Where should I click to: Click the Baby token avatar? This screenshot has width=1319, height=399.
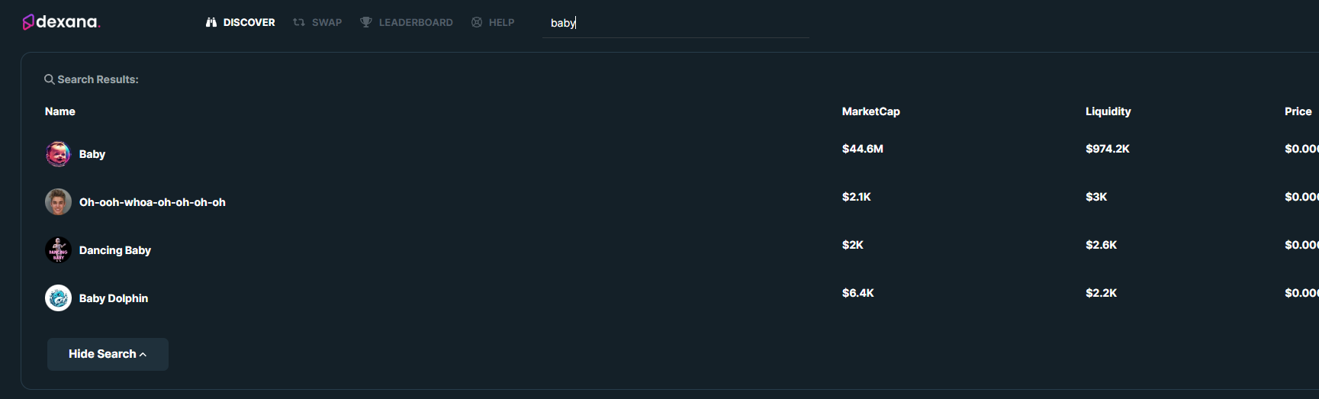pos(58,154)
